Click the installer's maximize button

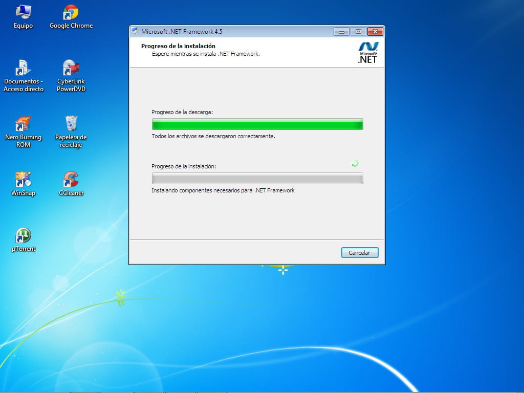(x=358, y=32)
